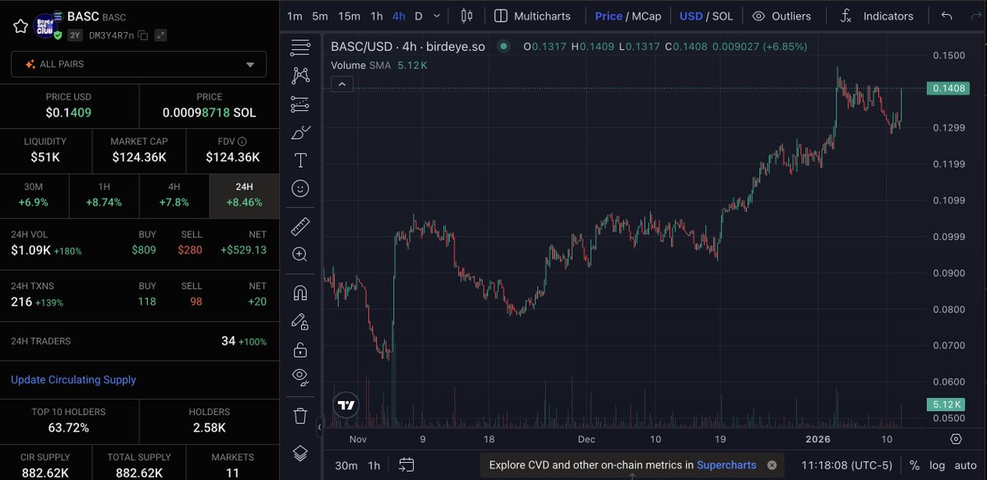Image resolution: width=987 pixels, height=480 pixels.
Task: Select the 15m timeframe
Action: [349, 16]
